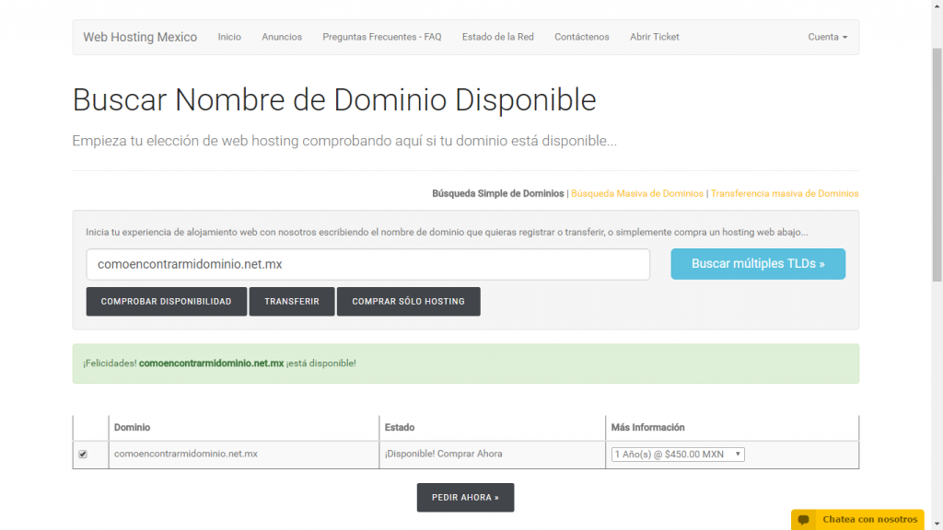Open the Chatea con nosotros widget
The image size is (943, 530).
tap(869, 520)
